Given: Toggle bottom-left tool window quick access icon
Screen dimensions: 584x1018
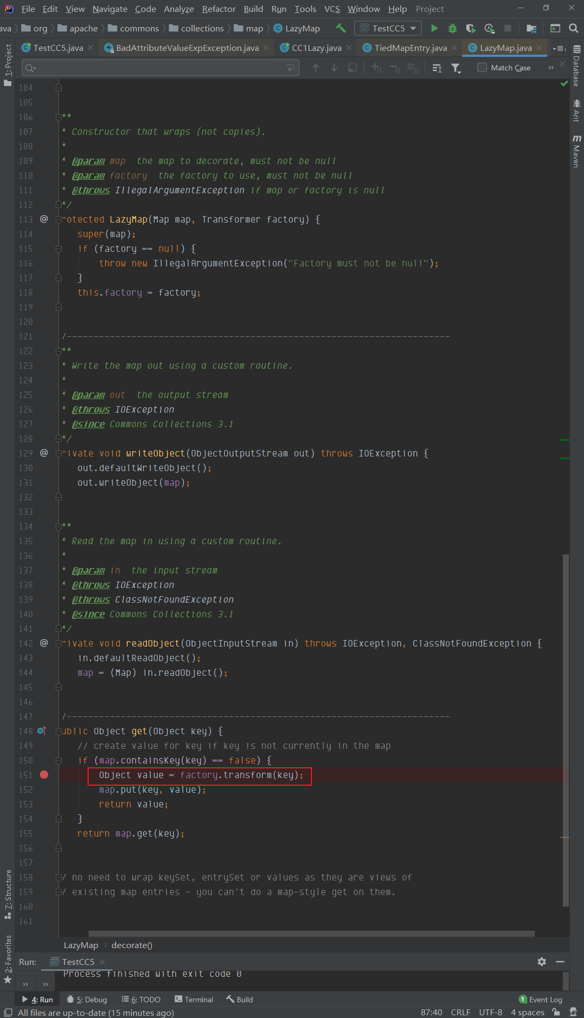Looking at the screenshot, I should (x=8, y=1012).
